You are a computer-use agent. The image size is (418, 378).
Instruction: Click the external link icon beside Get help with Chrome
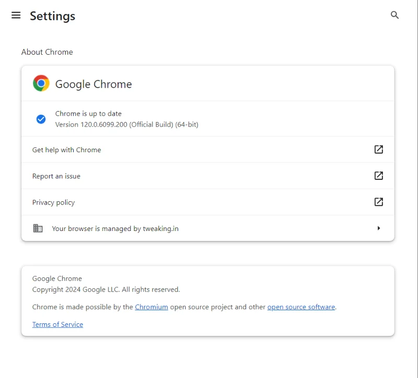pyautogui.click(x=378, y=149)
